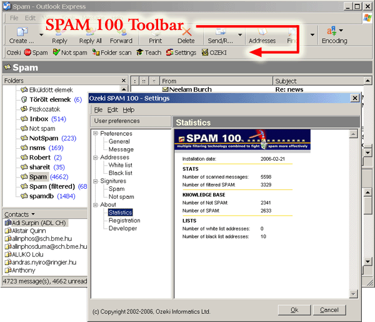Collapse the Addresses tree node
This screenshot has height=322, width=375.
(x=96, y=158)
